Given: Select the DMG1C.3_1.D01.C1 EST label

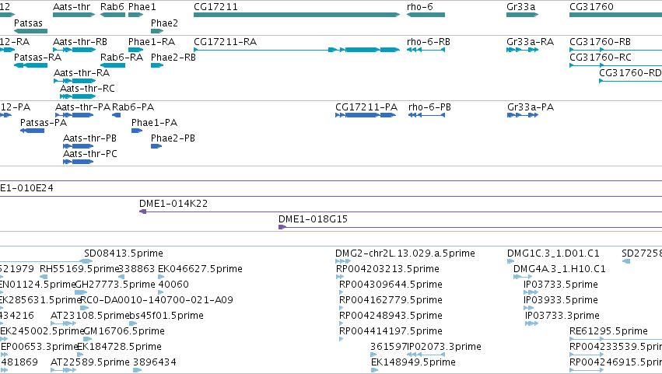Looking at the screenshot, I should [x=553, y=253].
